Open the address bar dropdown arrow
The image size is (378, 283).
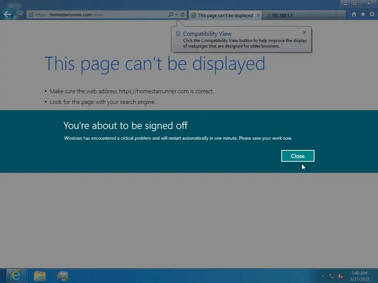click(x=177, y=15)
